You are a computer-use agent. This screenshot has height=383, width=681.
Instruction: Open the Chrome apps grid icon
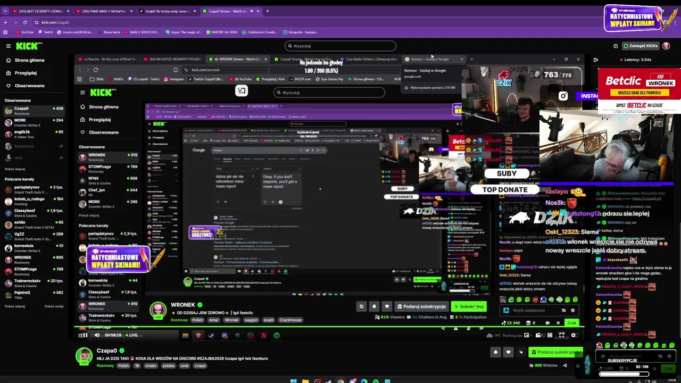[6, 32]
